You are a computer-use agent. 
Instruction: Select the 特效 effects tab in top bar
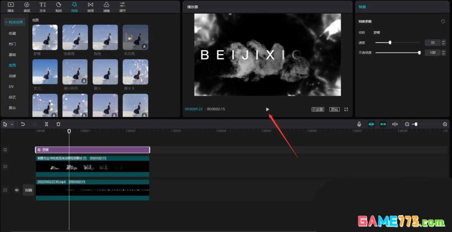click(x=74, y=7)
